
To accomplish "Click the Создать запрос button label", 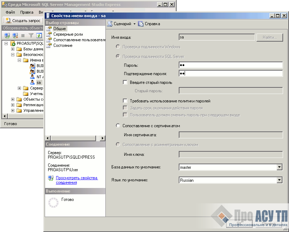I will pos(26,21).
